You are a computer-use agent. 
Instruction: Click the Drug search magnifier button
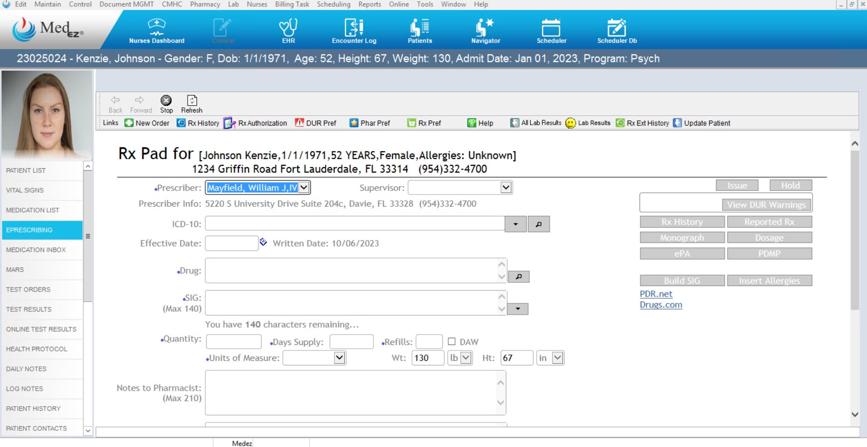[519, 277]
